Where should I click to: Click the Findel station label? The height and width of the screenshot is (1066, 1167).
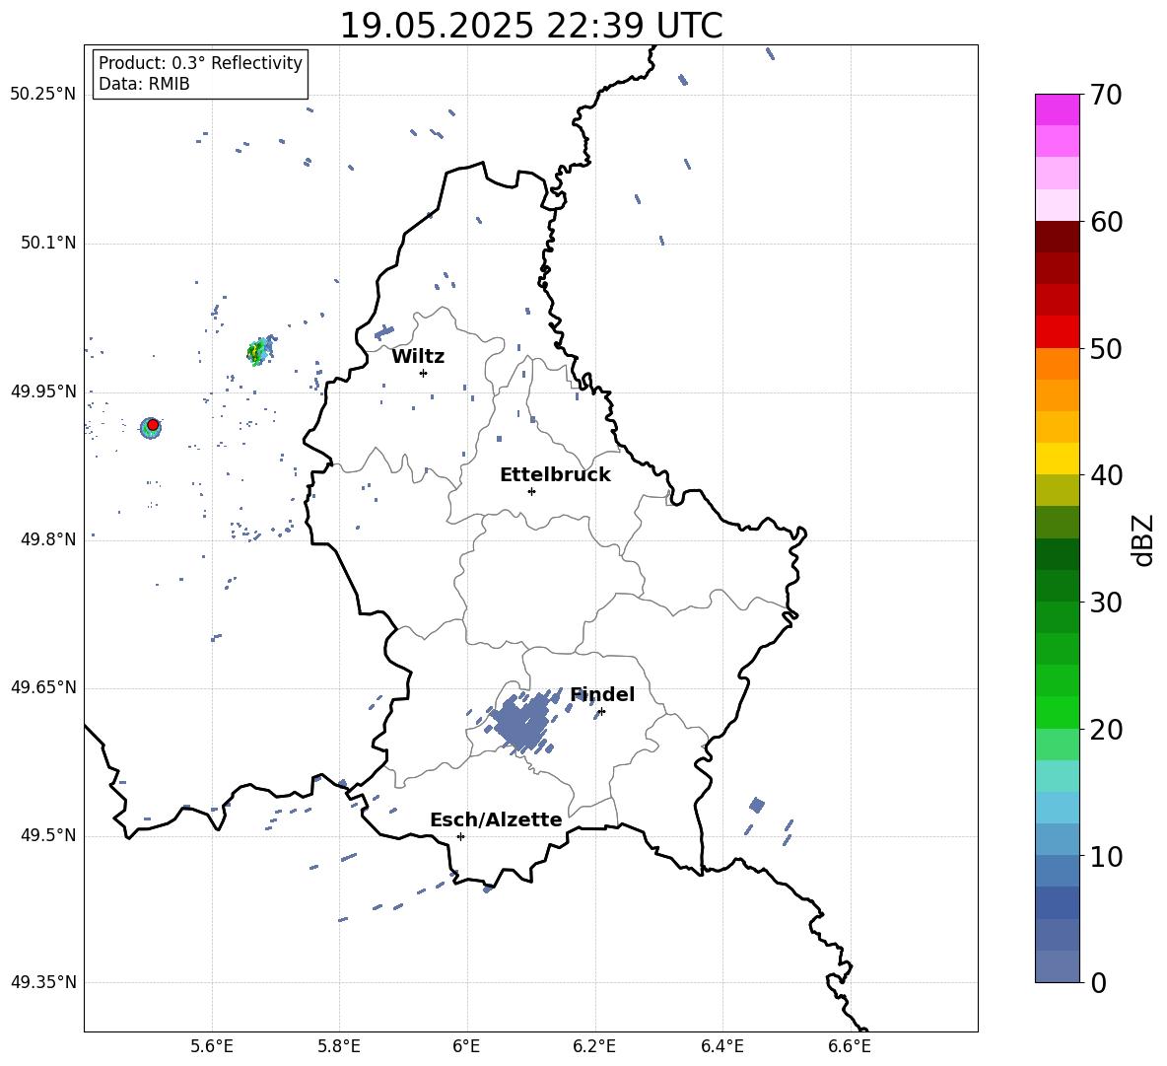(x=602, y=694)
